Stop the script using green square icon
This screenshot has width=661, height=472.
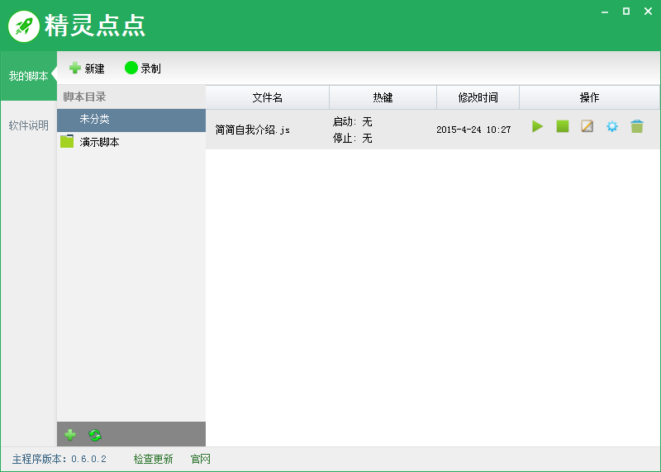coord(563,127)
